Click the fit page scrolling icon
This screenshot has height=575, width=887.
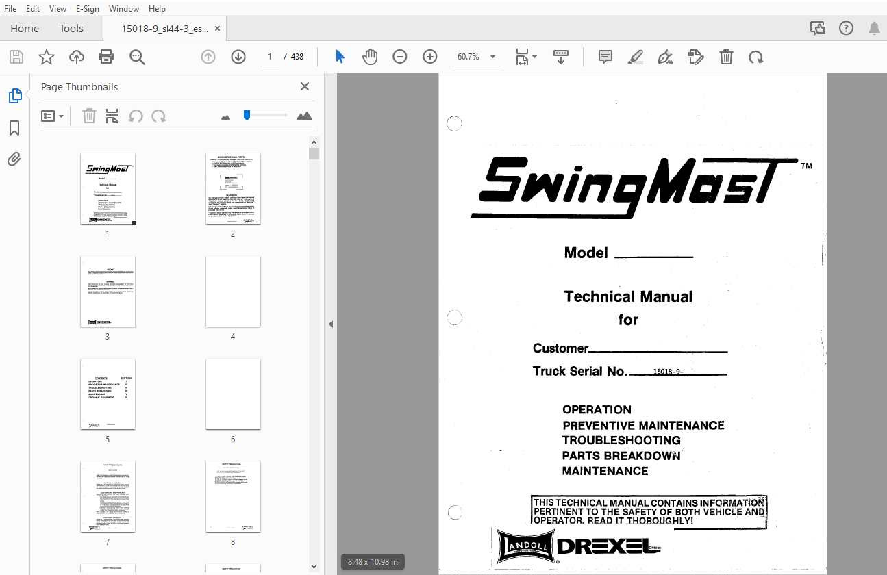[x=522, y=57]
